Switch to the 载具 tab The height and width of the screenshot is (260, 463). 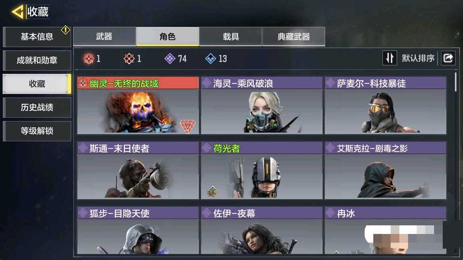(231, 36)
